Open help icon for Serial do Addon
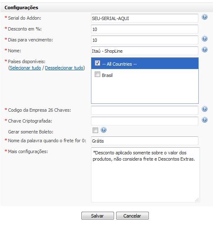 coord(205,17)
